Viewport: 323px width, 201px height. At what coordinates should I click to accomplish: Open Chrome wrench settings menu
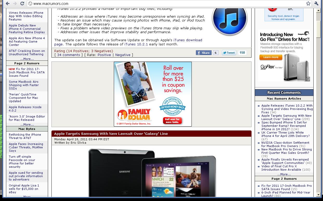click(x=316, y=4)
